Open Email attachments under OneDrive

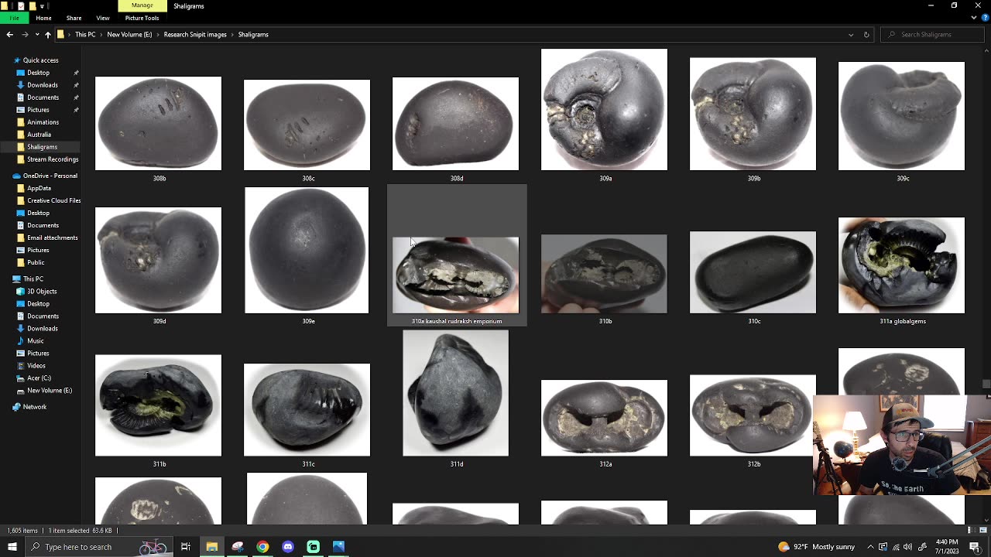click(52, 237)
